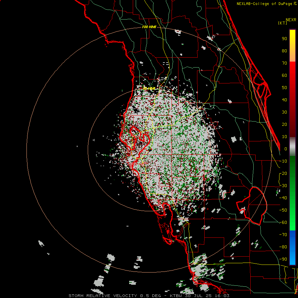Viewport: 298px width, 298px height.
Task: Click the 16:03 timestamp text
Action: pos(223,296)
